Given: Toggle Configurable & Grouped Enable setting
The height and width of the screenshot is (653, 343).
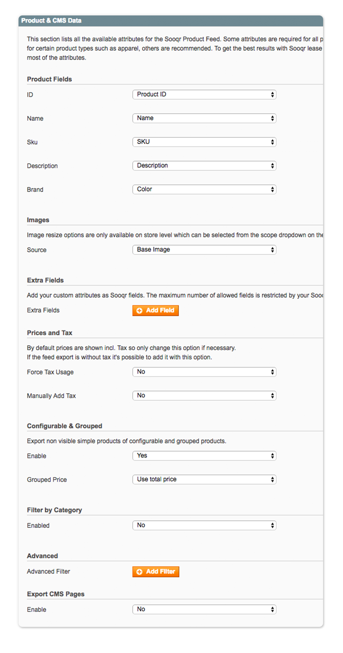Looking at the screenshot, I should [x=204, y=456].
